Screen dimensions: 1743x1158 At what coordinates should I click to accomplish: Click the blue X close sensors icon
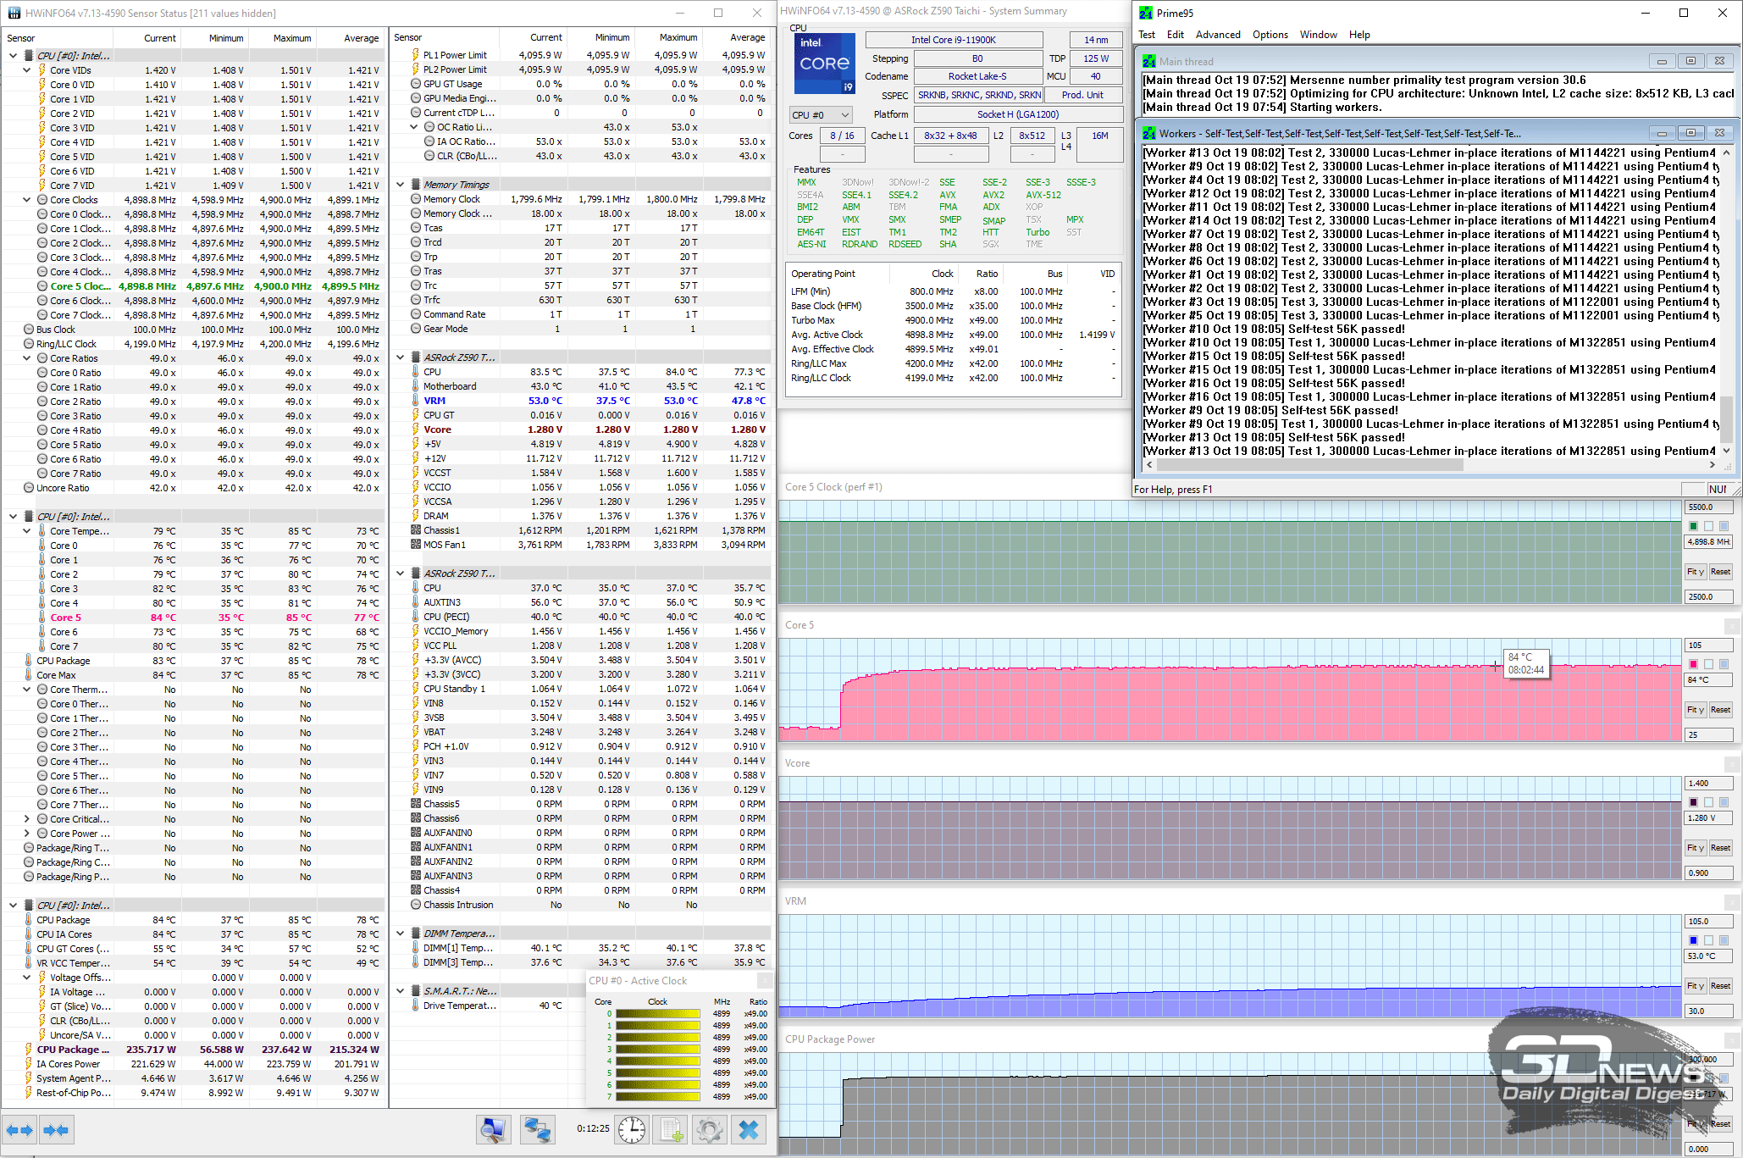(749, 1129)
